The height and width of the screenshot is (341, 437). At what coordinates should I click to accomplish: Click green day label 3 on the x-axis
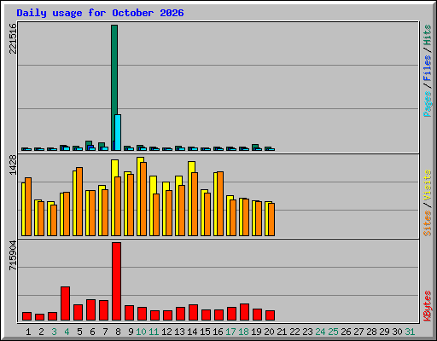54,332
